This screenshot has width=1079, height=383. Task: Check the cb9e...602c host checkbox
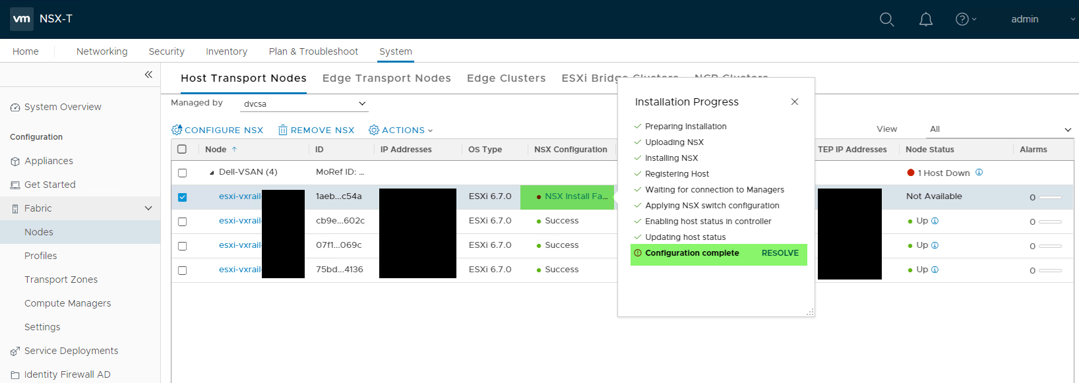pyautogui.click(x=182, y=221)
